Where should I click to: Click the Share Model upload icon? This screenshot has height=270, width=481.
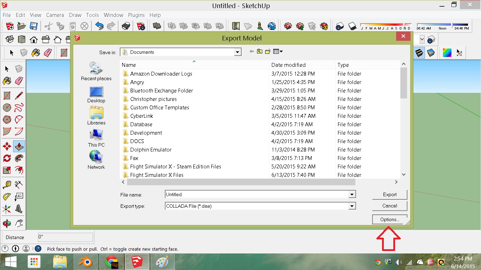pyautogui.click(x=300, y=26)
